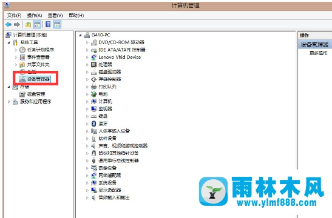332x218 pixels.
Task: Click the Forward arrow toolbar icon
Action: pyautogui.click(x=17, y=25)
